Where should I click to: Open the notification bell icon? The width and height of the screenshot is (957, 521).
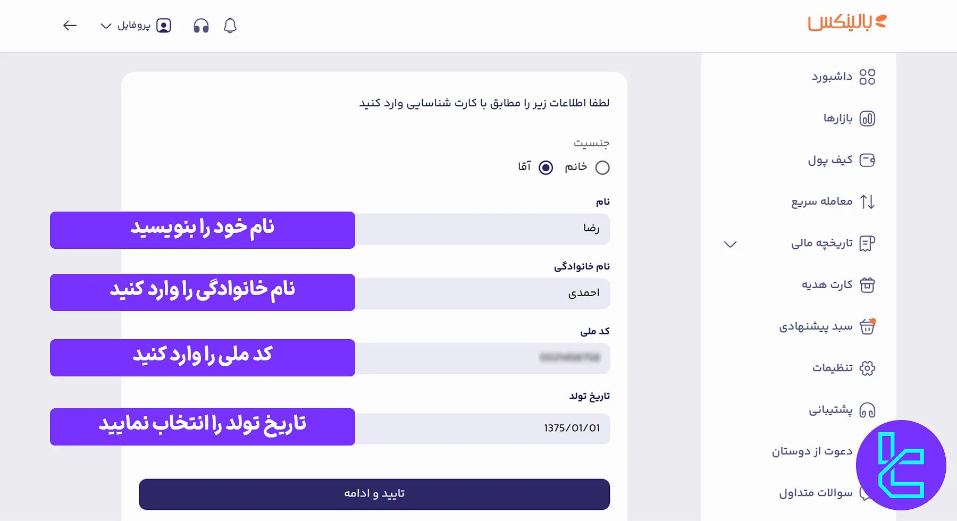coord(229,25)
